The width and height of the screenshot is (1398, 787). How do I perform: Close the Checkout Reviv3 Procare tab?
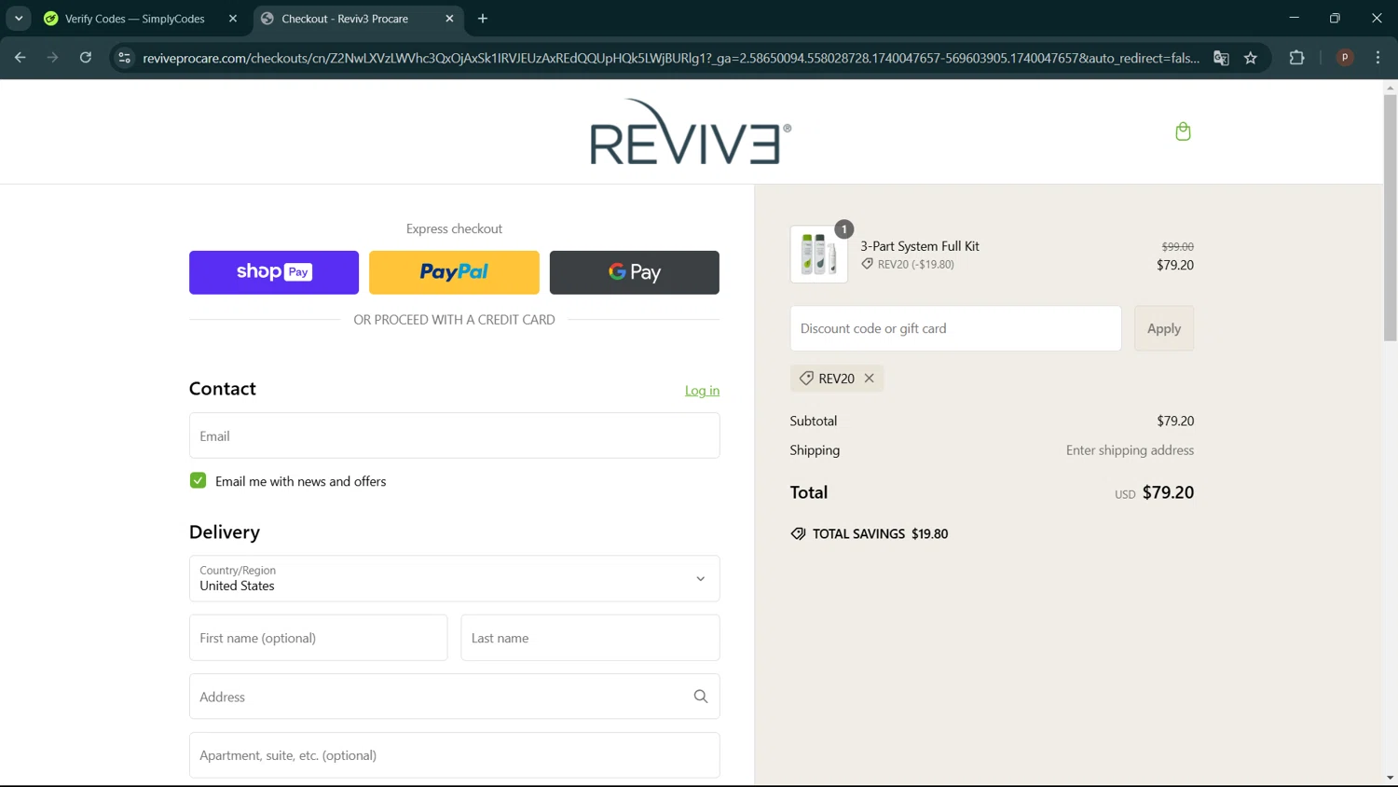pos(449,19)
